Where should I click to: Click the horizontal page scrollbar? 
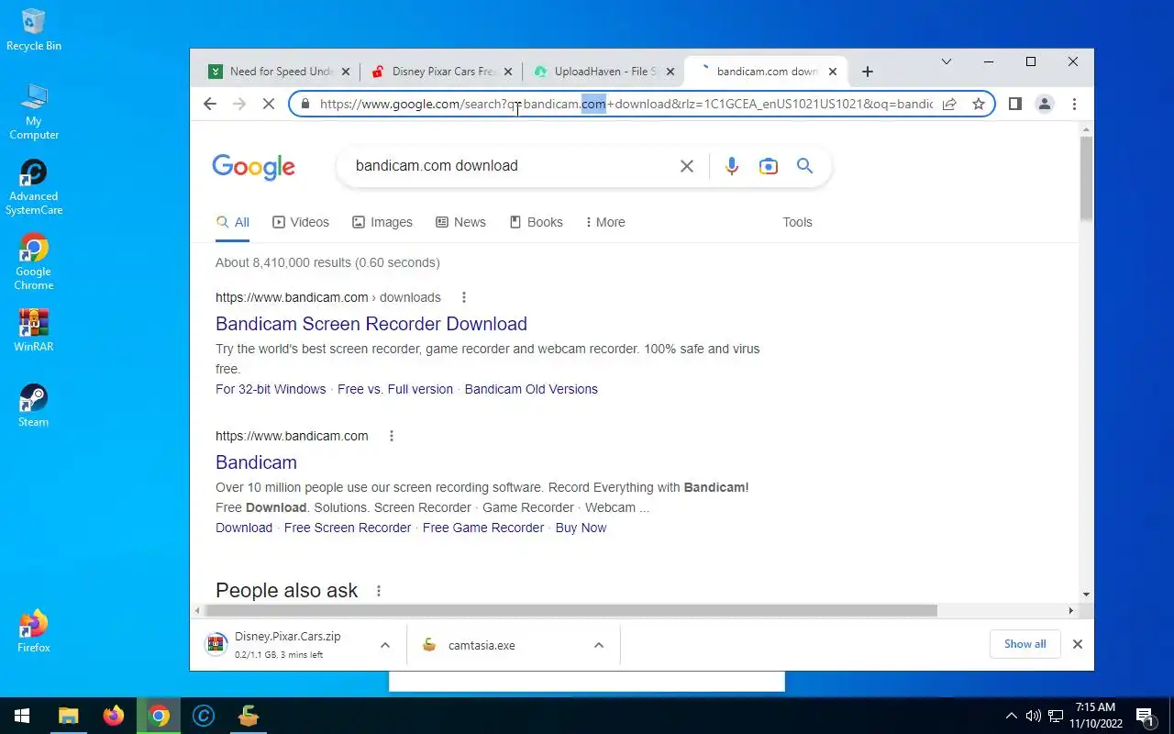pyautogui.click(x=570, y=610)
